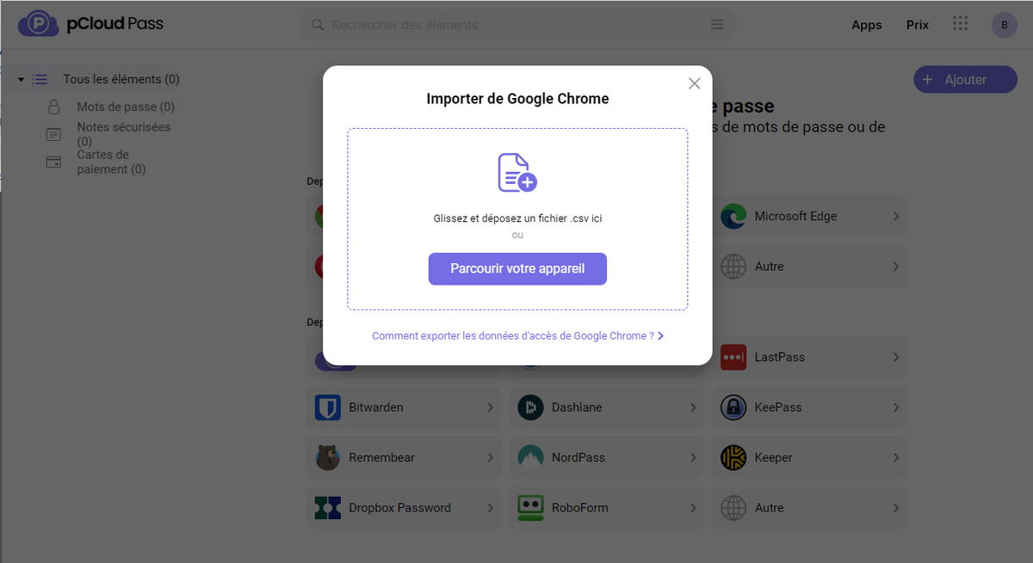Viewport: 1033px width, 563px height.
Task: Choose LastPass as import source
Action: 809,358
